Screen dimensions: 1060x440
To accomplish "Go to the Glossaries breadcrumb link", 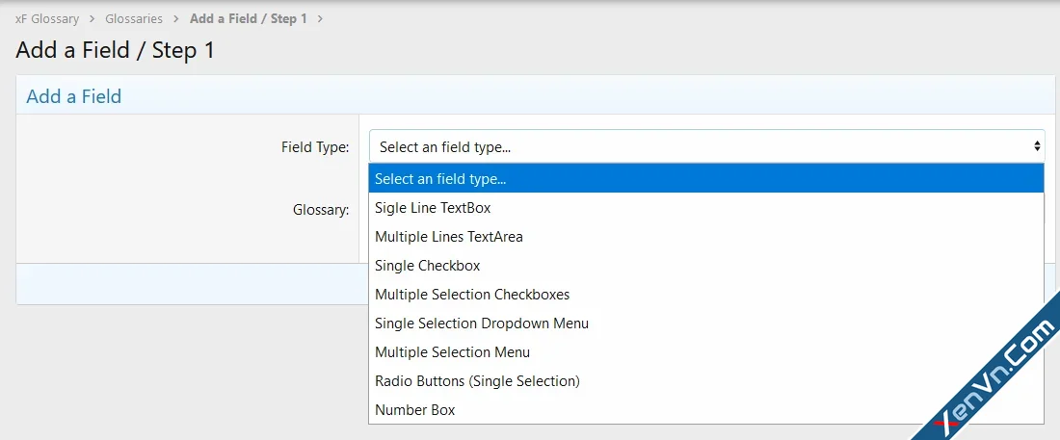I will pyautogui.click(x=134, y=19).
